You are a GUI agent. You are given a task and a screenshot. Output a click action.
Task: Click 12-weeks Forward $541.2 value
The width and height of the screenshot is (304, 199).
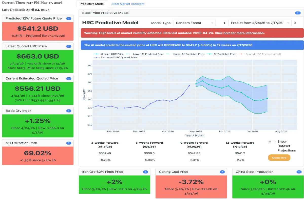(x=240, y=153)
